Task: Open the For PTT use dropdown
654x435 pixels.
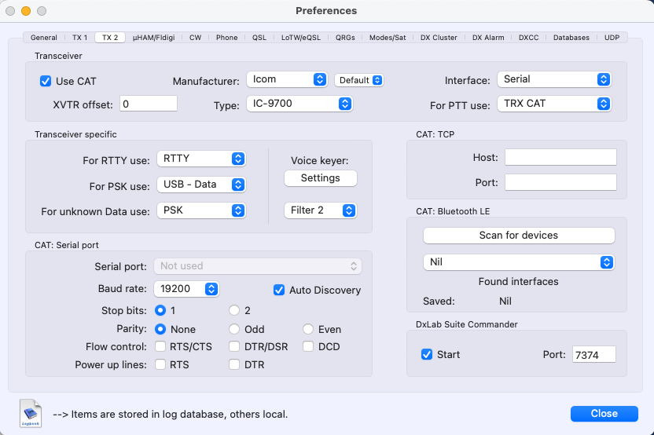Action: (554, 104)
